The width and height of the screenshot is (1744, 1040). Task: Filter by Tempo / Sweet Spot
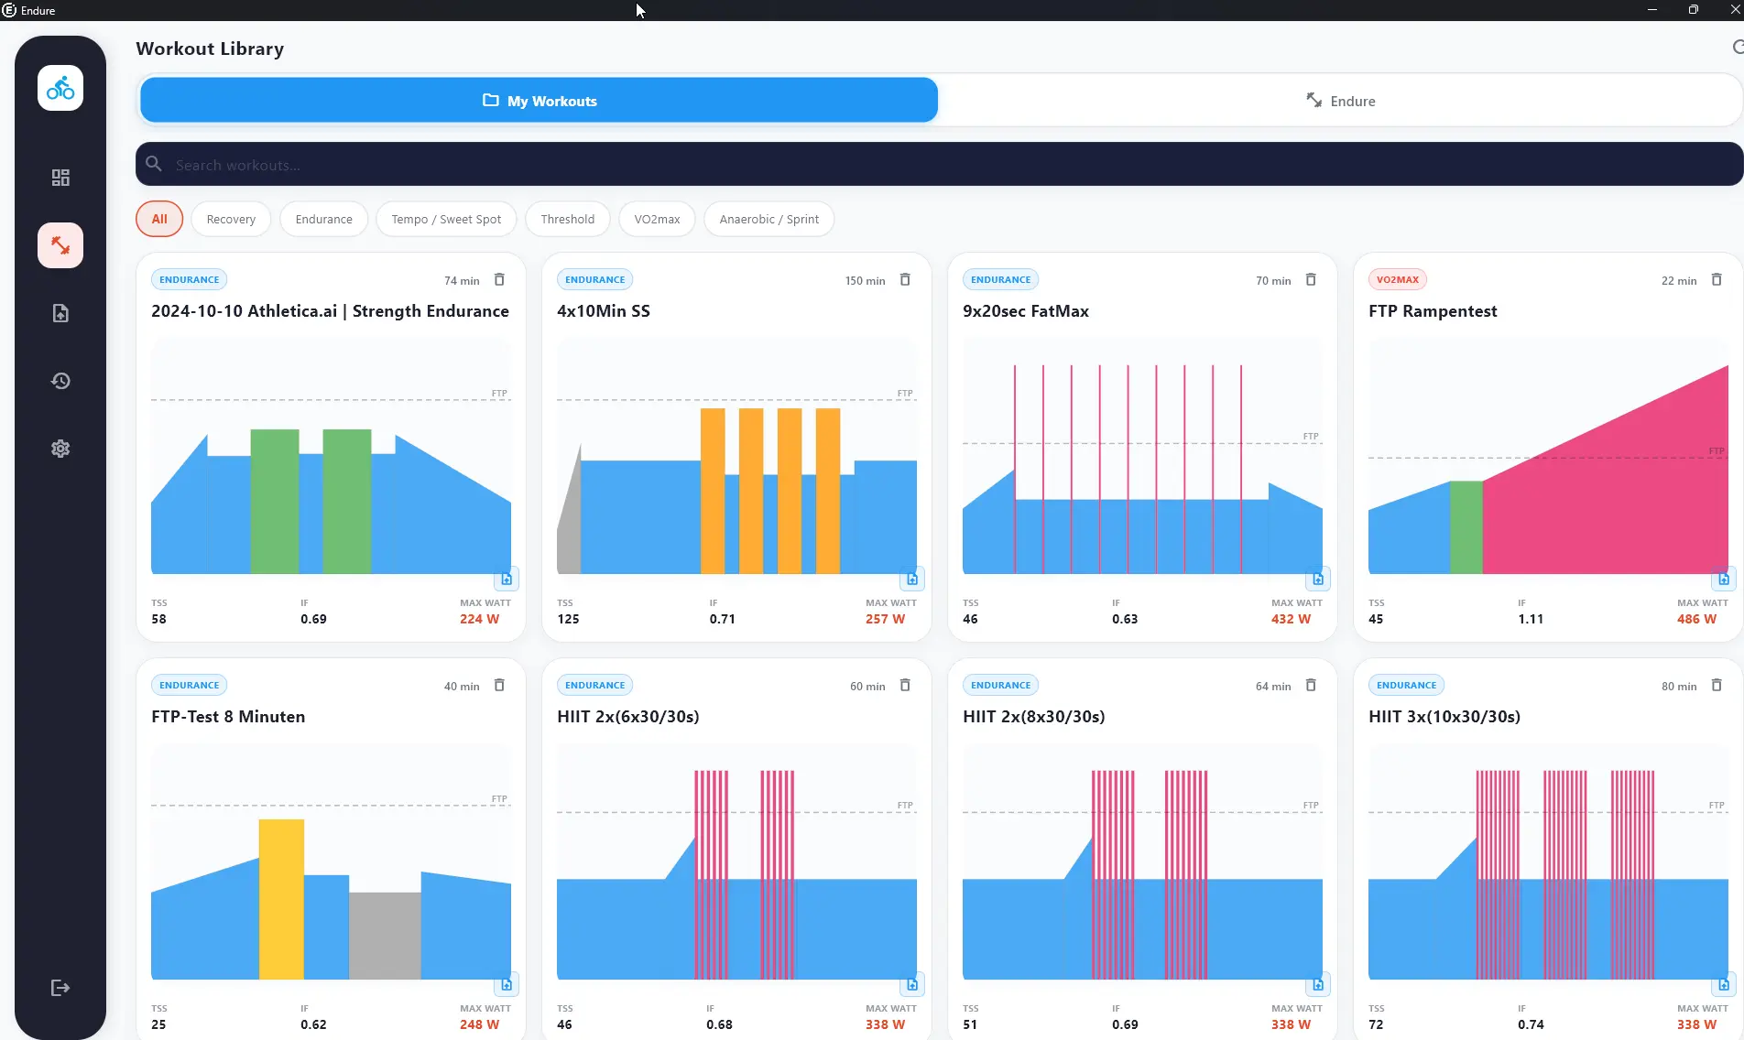tap(446, 219)
